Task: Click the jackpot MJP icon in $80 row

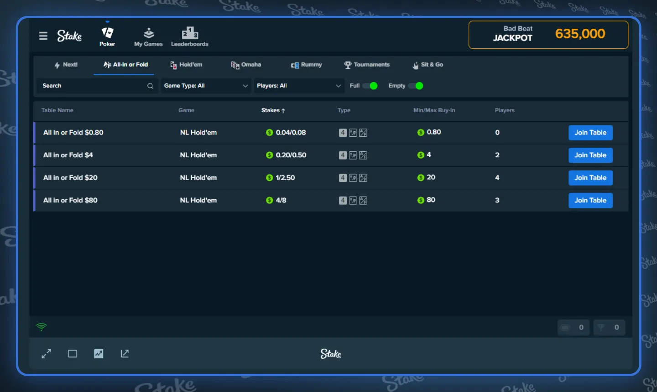Action: click(x=353, y=201)
